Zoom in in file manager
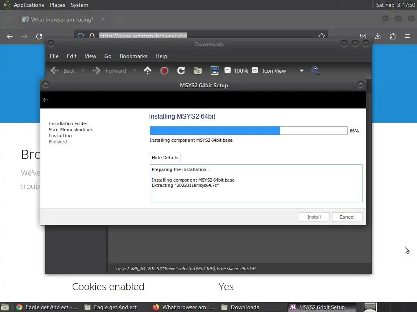417x312 pixels. 255,70
